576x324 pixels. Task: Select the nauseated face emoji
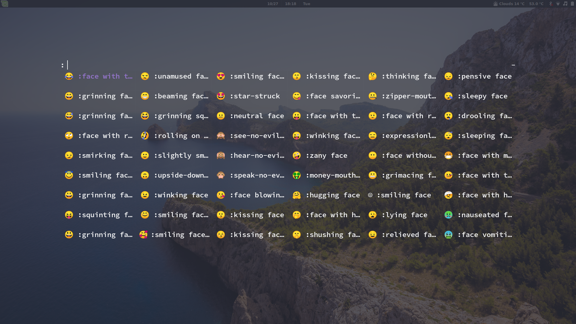(484, 215)
